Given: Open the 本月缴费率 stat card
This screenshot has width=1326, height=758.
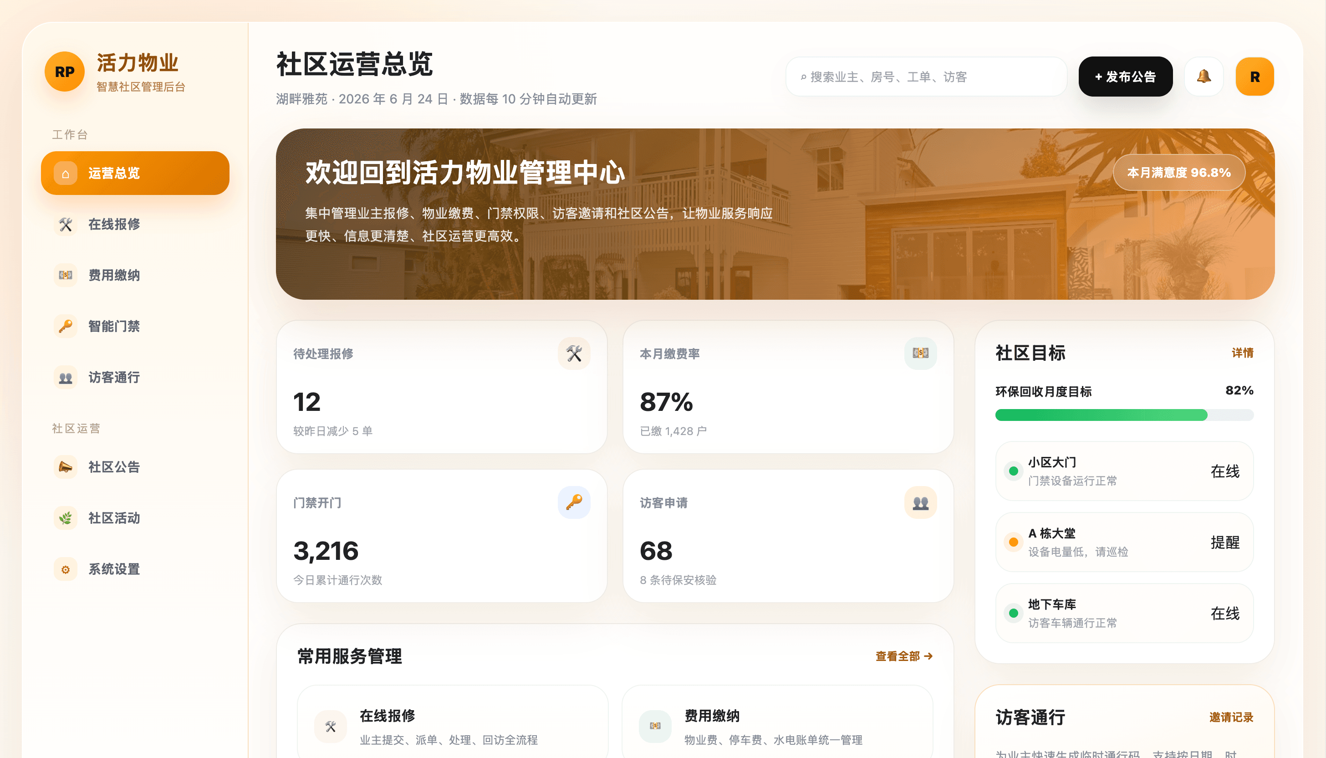Looking at the screenshot, I should click(x=788, y=387).
